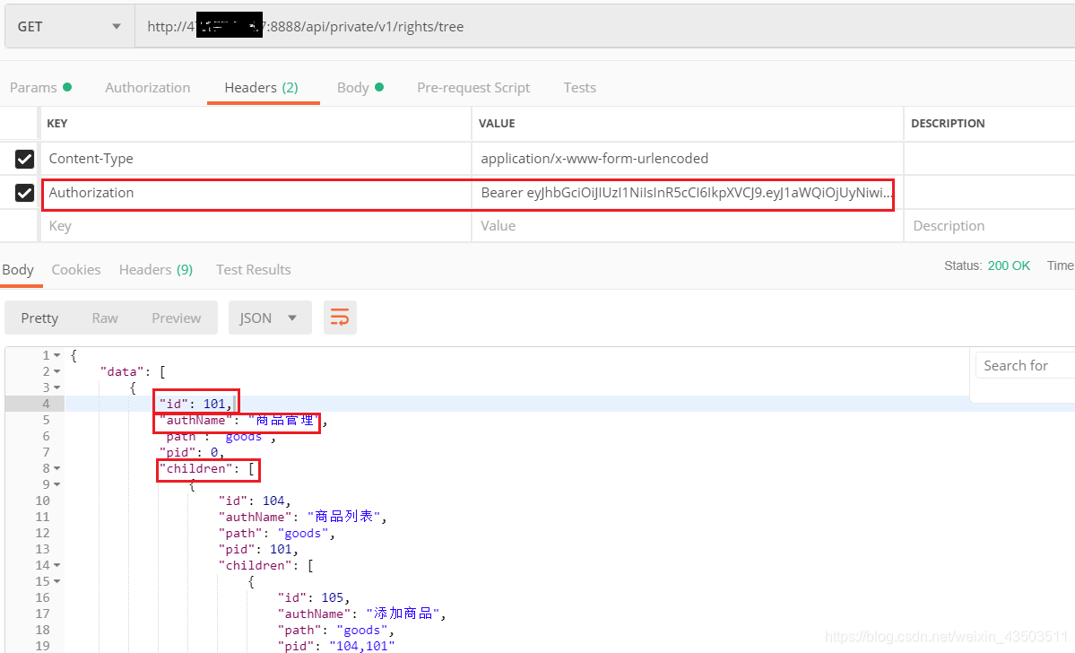Select the response Body tab

(x=18, y=270)
